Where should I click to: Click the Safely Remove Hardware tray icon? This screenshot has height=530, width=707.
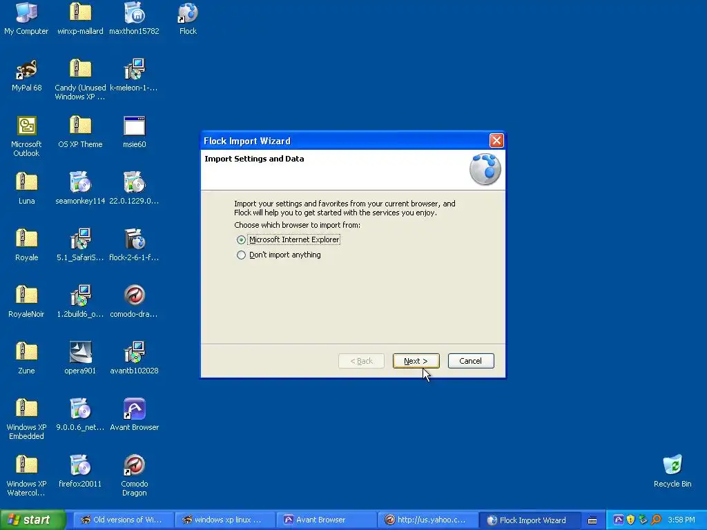click(x=643, y=520)
